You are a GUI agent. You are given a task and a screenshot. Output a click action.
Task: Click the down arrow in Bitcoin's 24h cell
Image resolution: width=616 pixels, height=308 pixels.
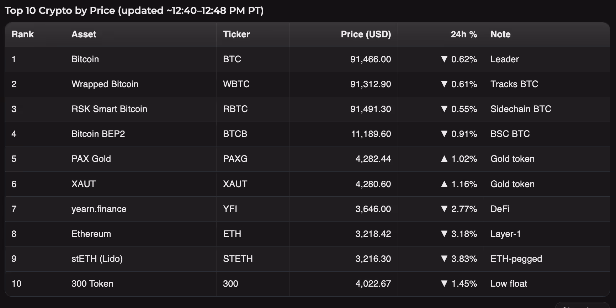click(x=444, y=59)
